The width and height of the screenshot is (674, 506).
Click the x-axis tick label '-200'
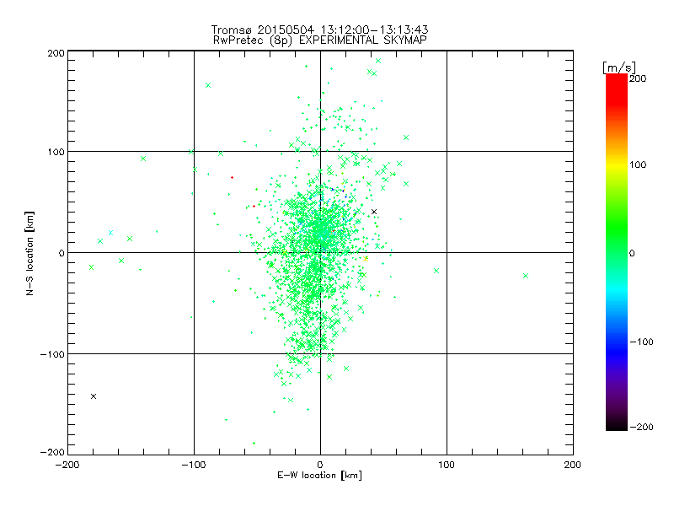tap(67, 465)
